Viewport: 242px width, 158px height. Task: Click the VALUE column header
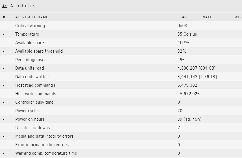tap(209, 17)
